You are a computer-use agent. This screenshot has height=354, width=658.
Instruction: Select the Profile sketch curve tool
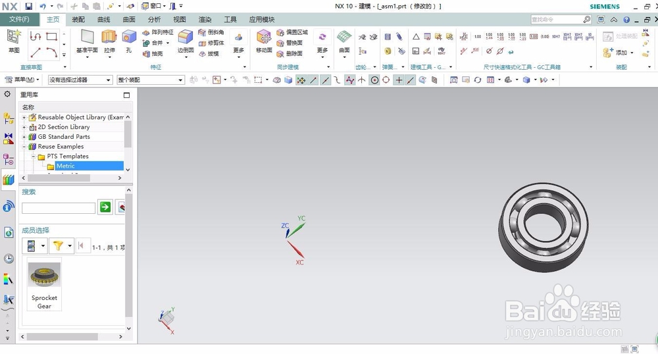tap(36, 36)
